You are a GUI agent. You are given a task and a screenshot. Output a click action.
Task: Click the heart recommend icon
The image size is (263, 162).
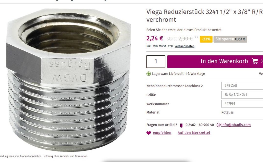click(x=149, y=133)
